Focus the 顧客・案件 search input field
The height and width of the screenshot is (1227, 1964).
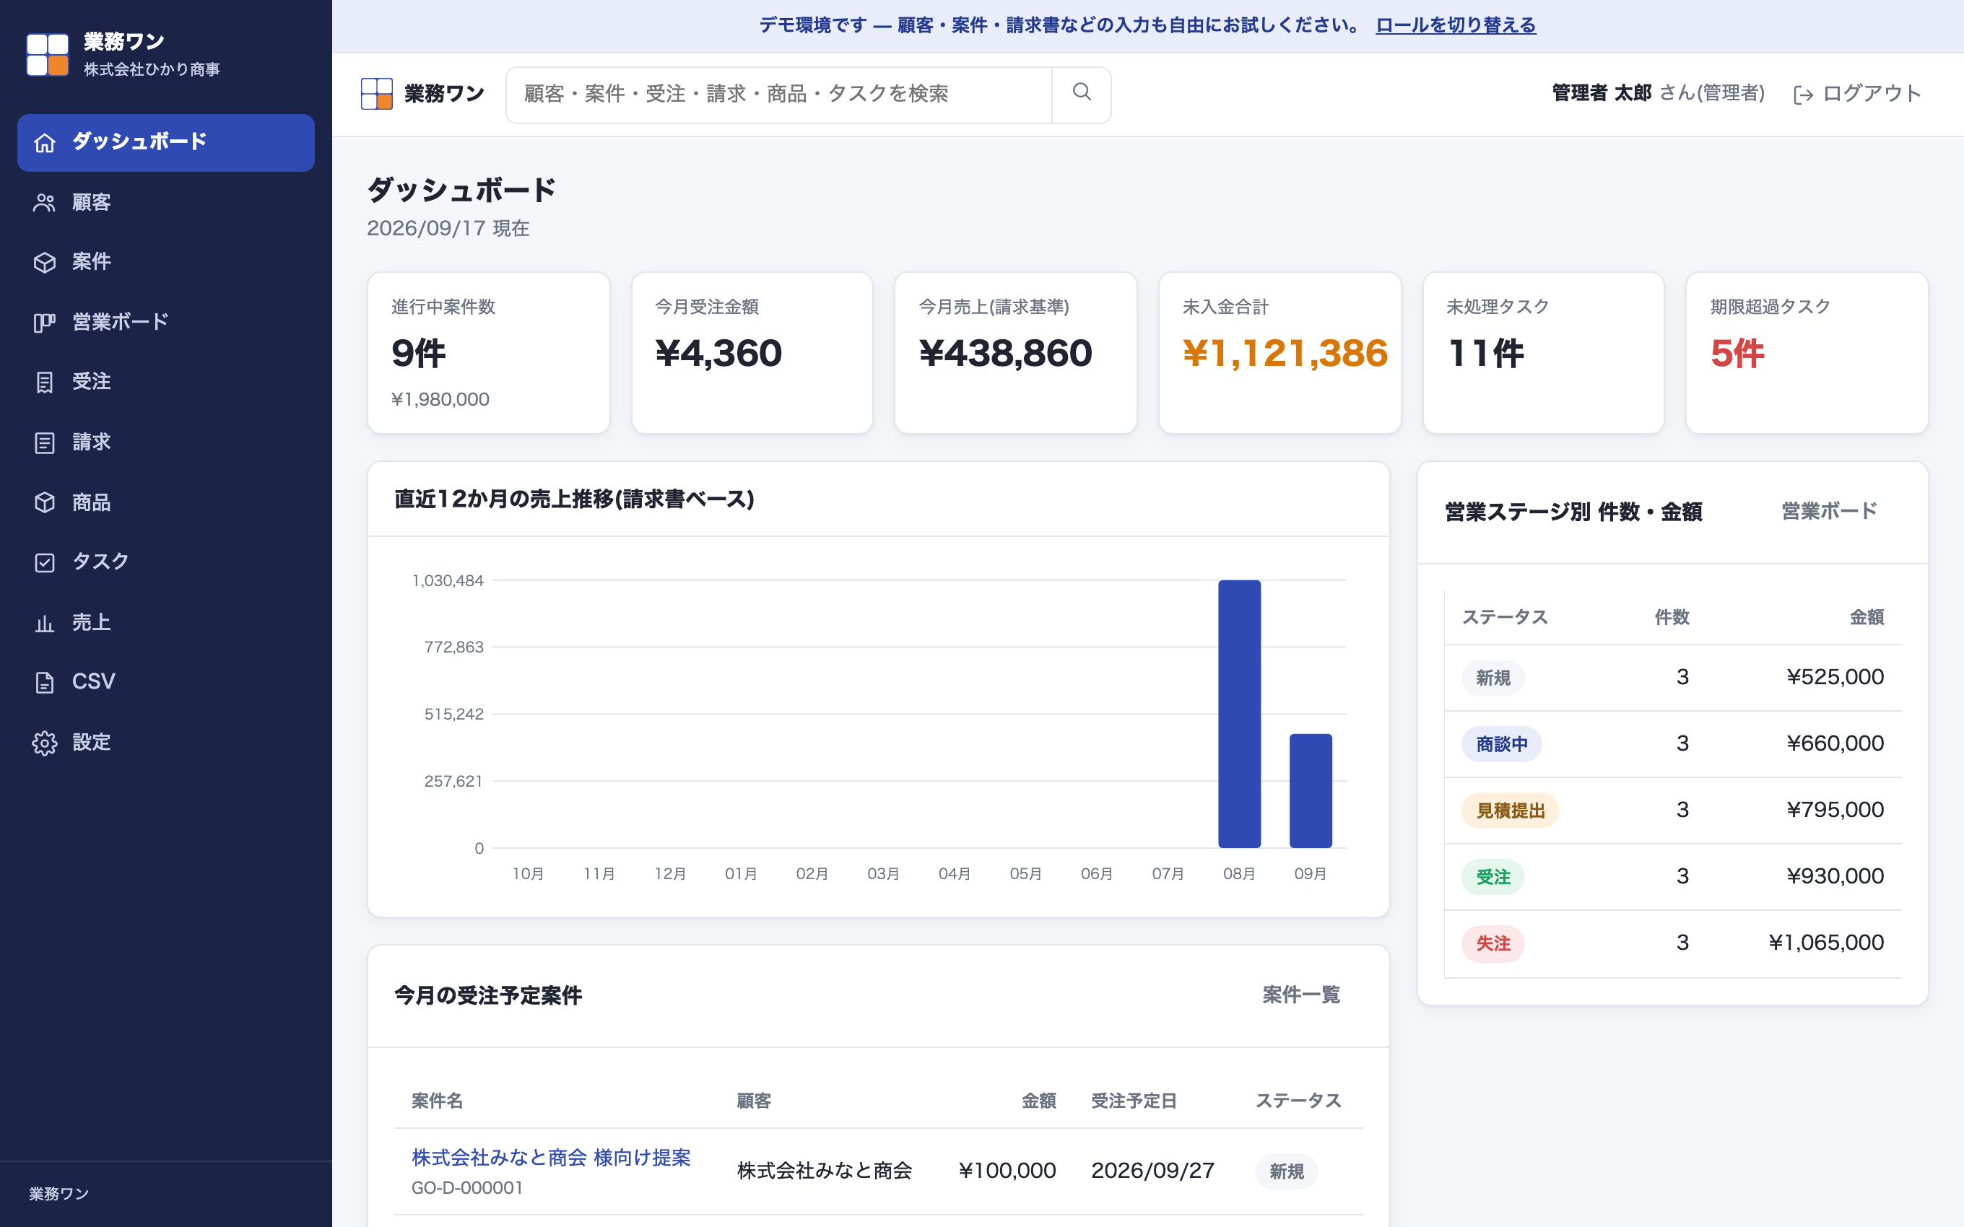779,94
